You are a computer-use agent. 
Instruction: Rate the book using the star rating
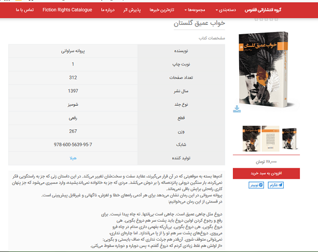pos(266,20)
